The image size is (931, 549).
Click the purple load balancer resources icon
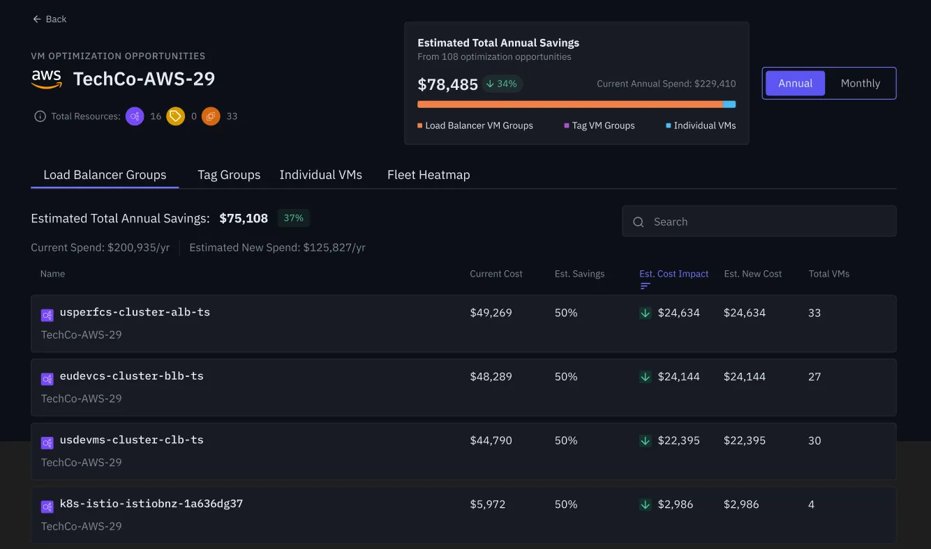[135, 116]
